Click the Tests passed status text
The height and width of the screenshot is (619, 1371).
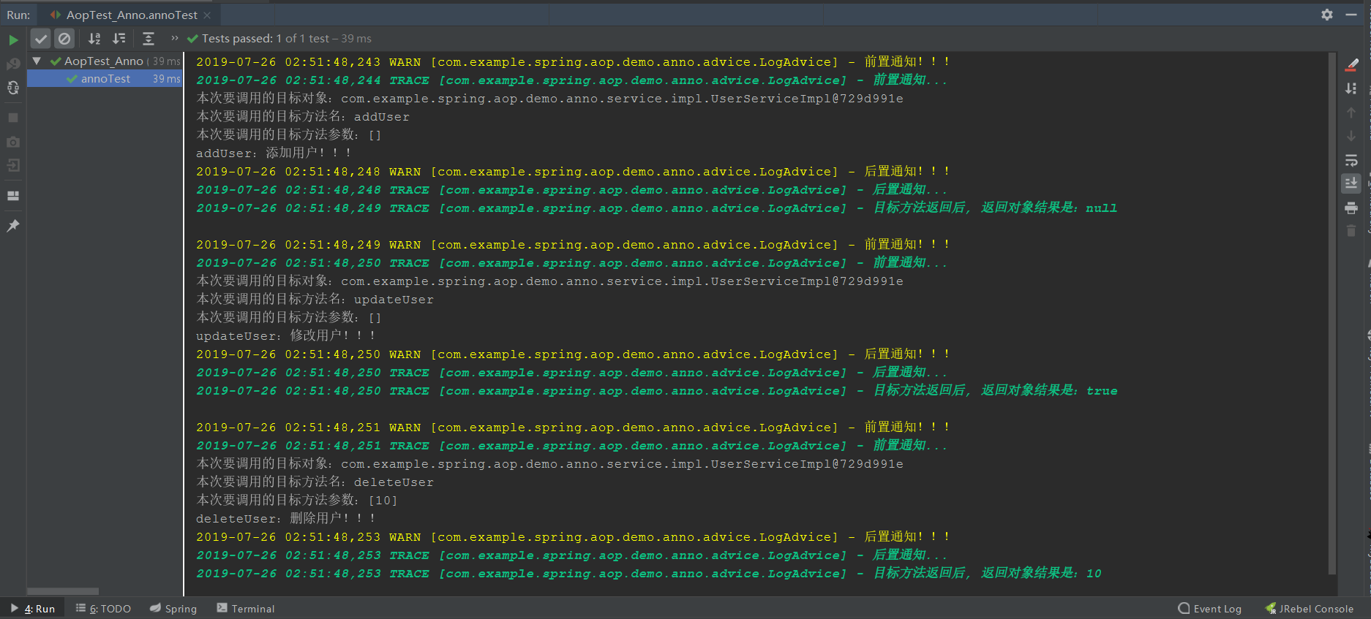(x=287, y=38)
